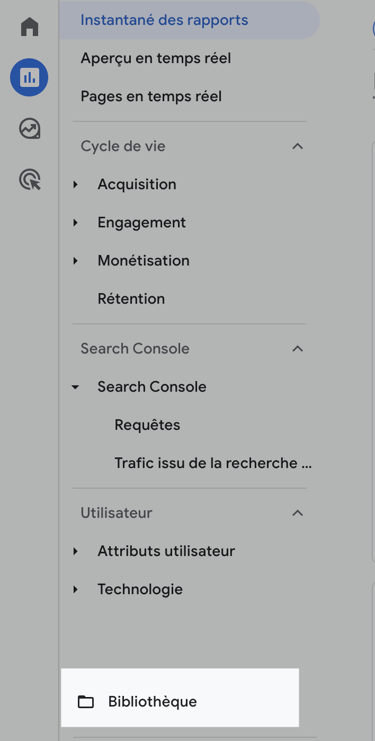Open Pages en temps réel report
The width and height of the screenshot is (375, 741).
pos(151,96)
